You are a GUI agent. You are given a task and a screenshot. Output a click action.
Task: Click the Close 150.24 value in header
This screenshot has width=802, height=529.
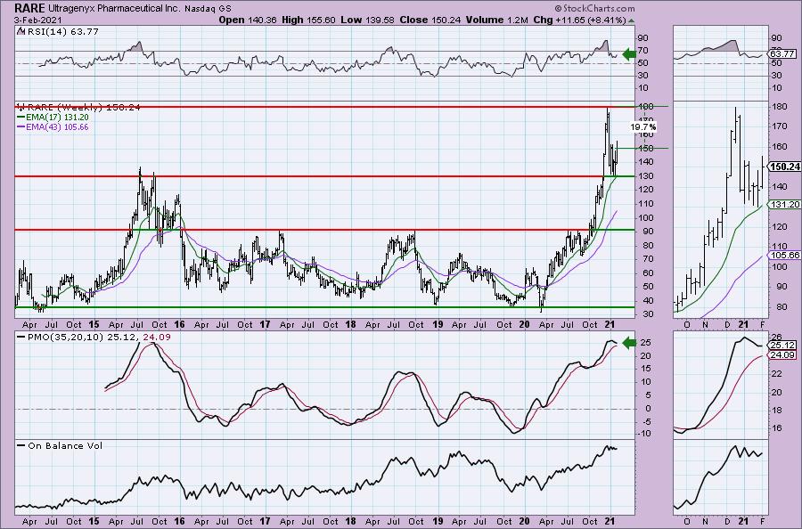coord(430,20)
